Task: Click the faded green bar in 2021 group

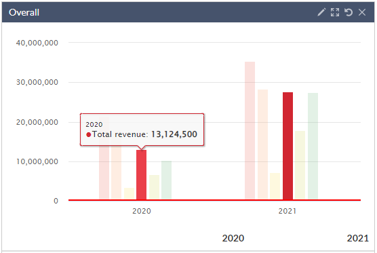Action: click(x=313, y=146)
